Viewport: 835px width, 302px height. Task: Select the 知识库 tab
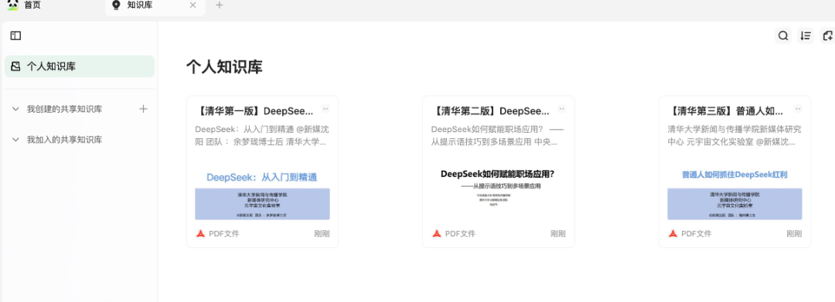155,6
